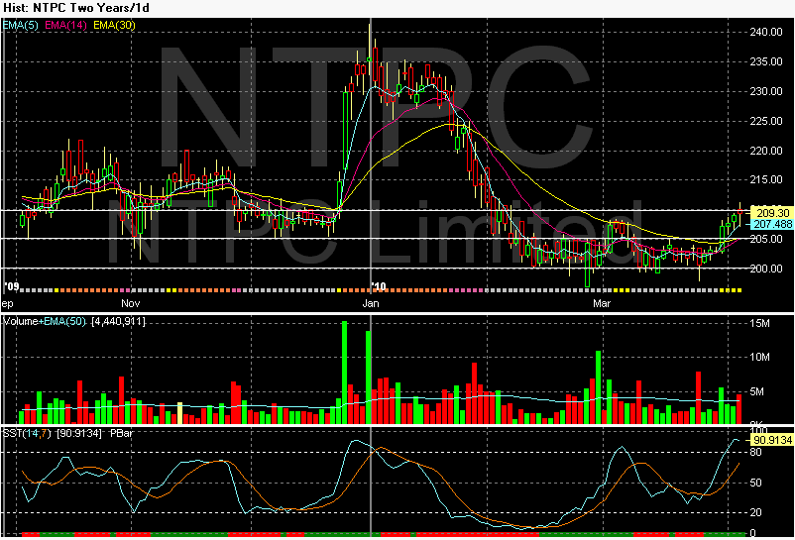Click the 20 stochastic axis label
795x540 pixels.
pos(755,512)
